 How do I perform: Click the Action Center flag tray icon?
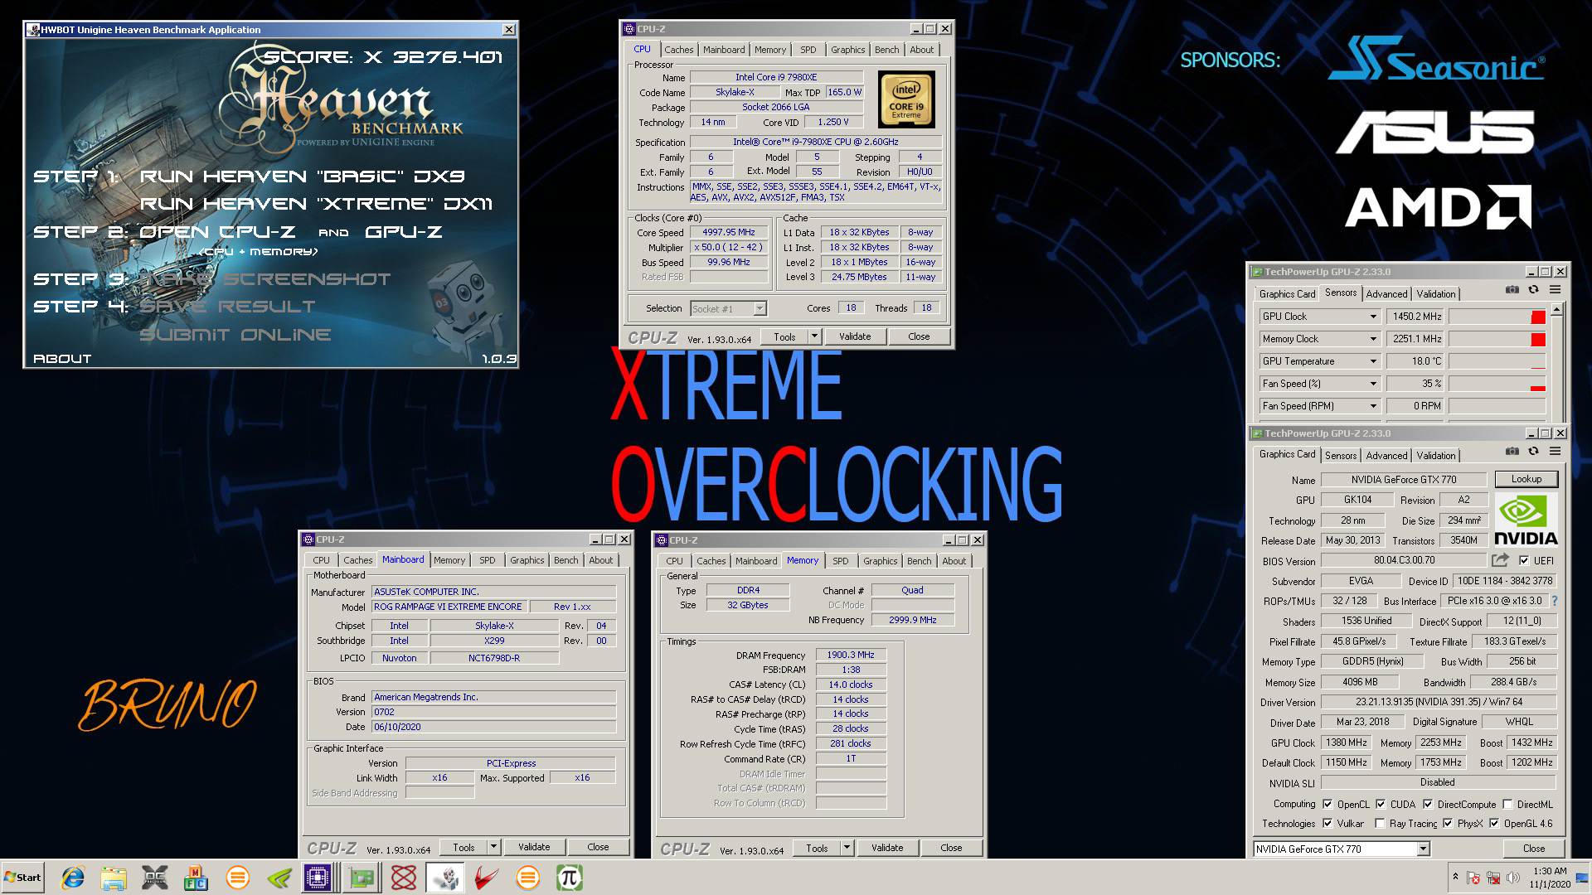coord(1473,878)
